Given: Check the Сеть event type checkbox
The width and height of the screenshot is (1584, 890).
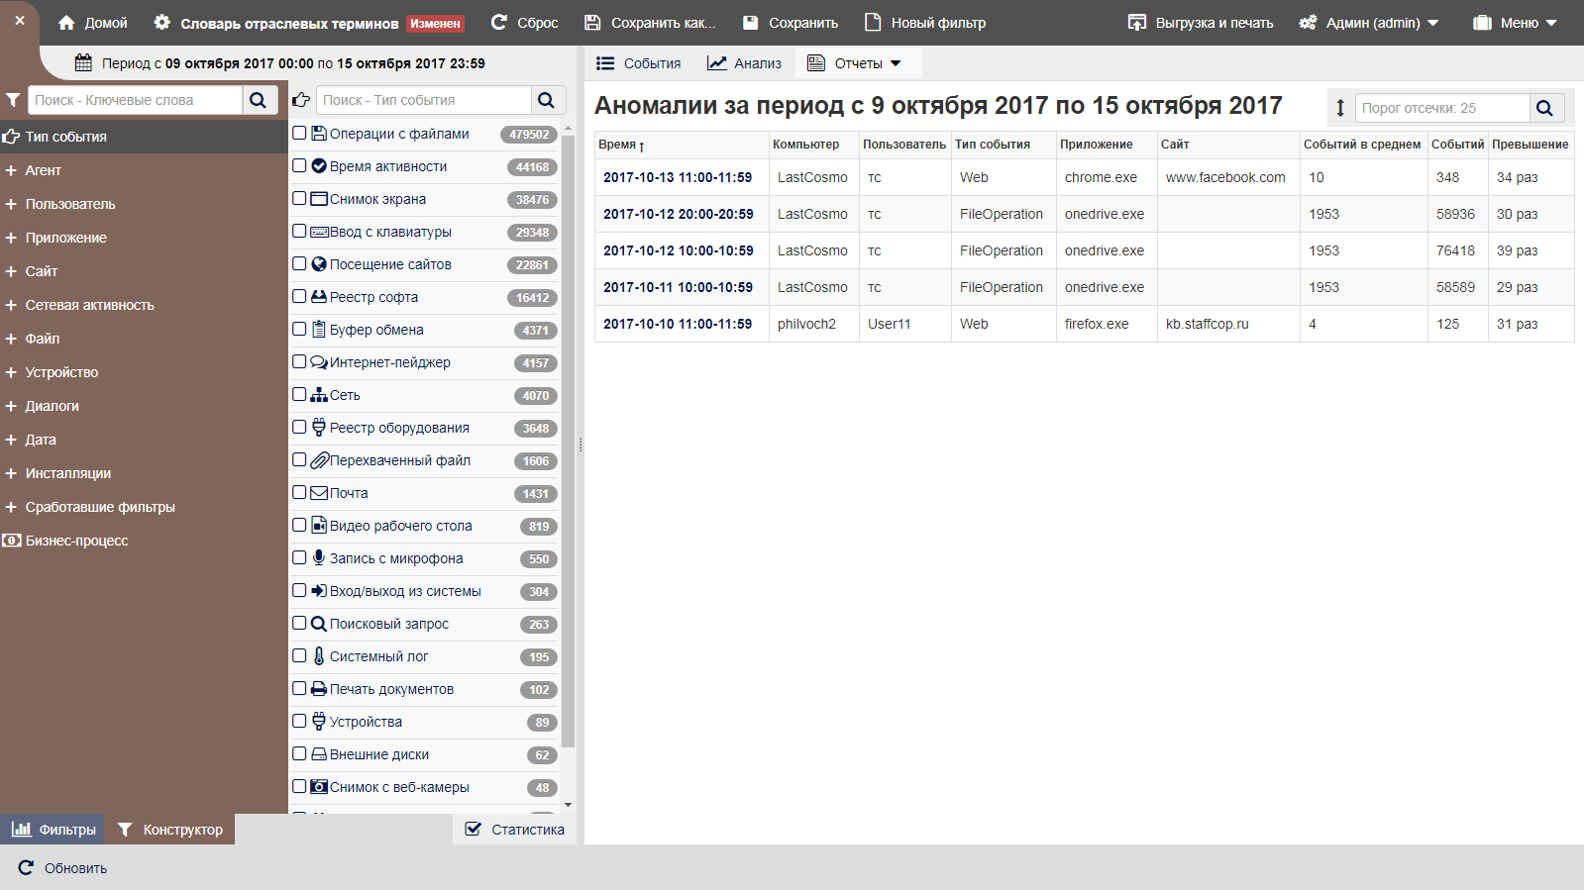Looking at the screenshot, I should [x=299, y=394].
